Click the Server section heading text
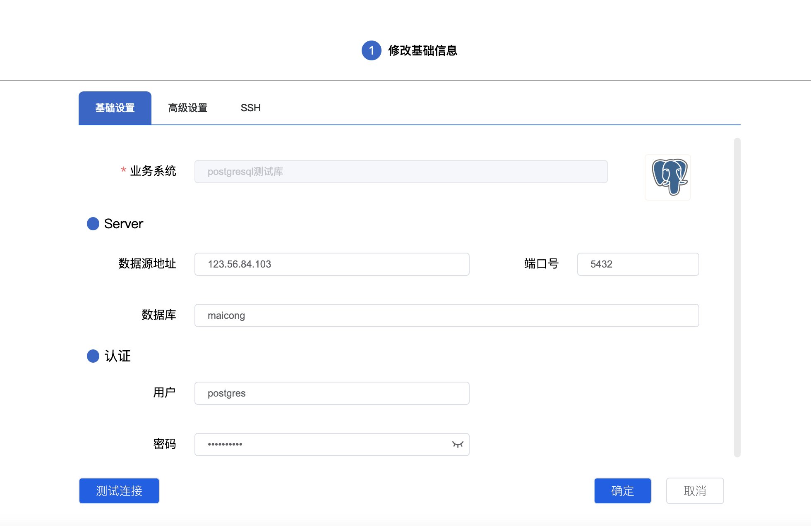This screenshot has height=526, width=811. click(x=123, y=224)
